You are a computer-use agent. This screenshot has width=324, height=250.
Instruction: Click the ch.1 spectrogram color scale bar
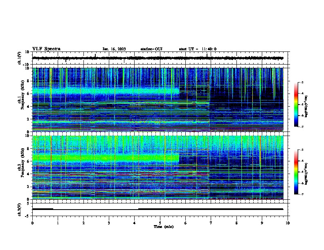[x=296, y=105]
